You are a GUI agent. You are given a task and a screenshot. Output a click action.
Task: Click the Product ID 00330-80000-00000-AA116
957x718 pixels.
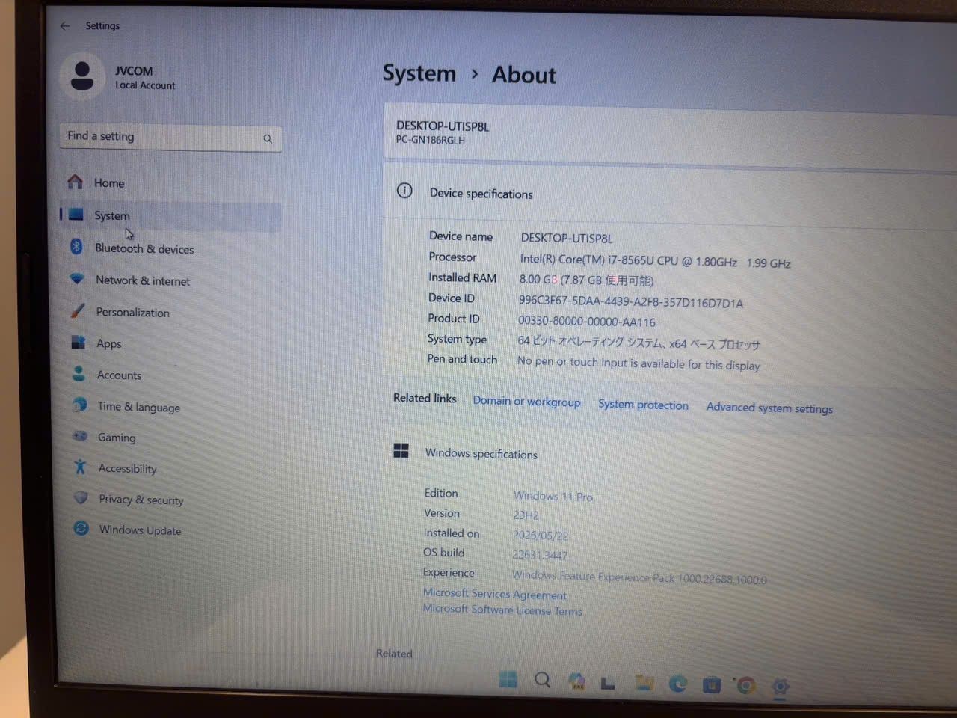586,322
